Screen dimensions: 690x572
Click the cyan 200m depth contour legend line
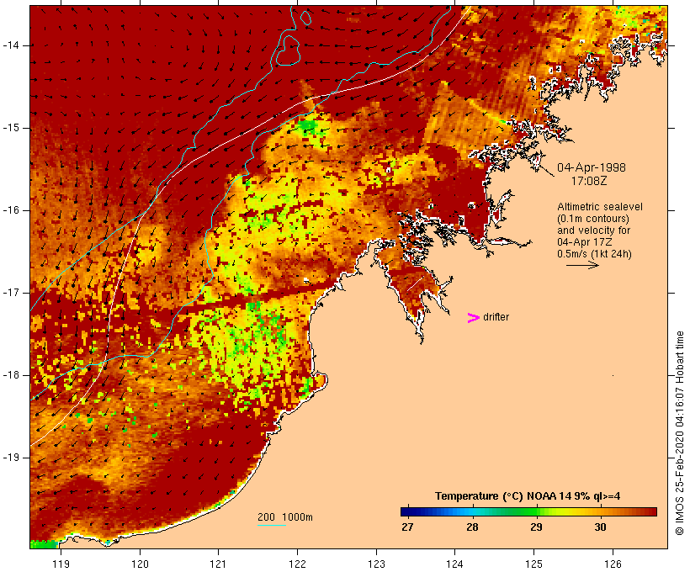(272, 525)
